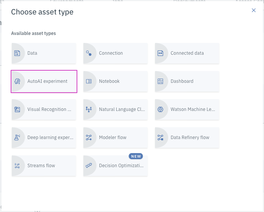Select the Connected data label

tap(187, 53)
